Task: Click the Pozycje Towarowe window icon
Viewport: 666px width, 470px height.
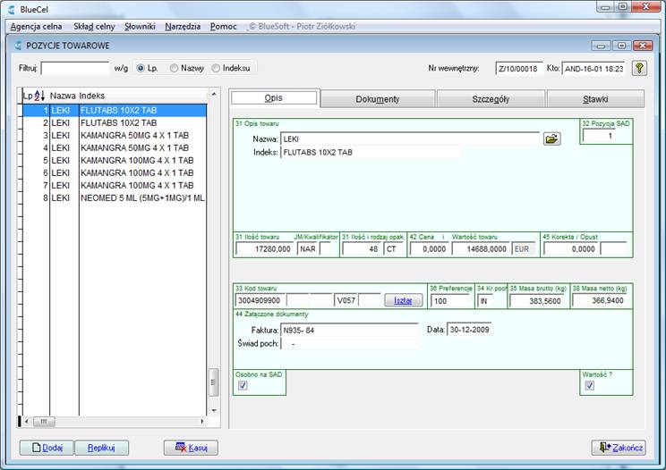Action: tap(18, 46)
